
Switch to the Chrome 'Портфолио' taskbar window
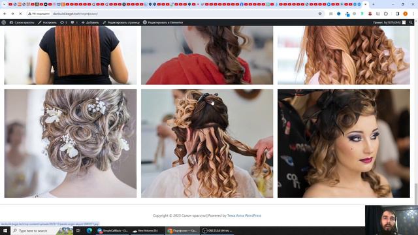tap(182, 230)
